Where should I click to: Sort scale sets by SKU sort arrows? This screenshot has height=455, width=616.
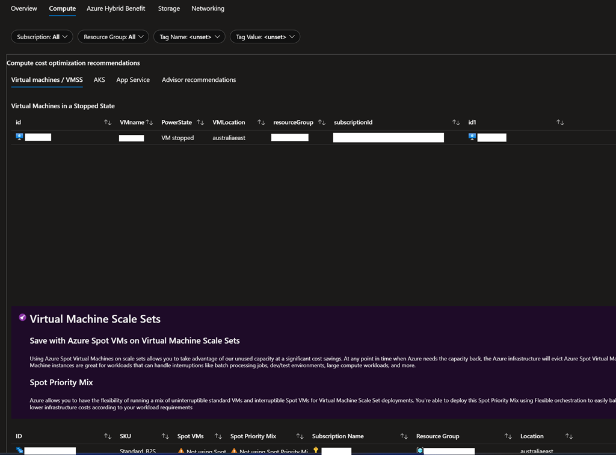[x=165, y=436]
